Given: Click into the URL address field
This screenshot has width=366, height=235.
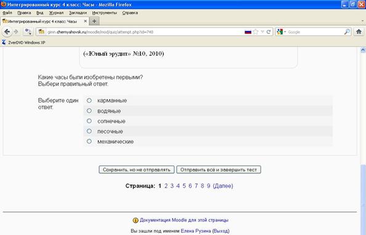Looking at the screenshot, I should 145,32.
